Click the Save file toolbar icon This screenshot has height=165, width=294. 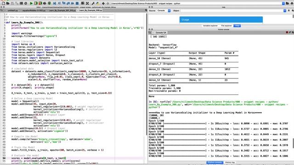point(12,3)
